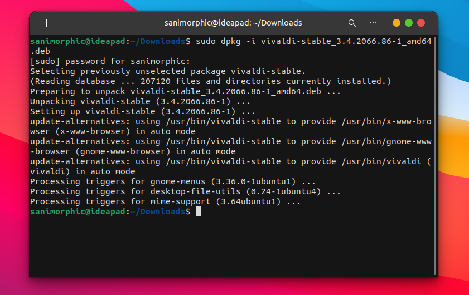Click 'Selecting previously unselected package vivaldi-stable.' line

tap(167, 71)
